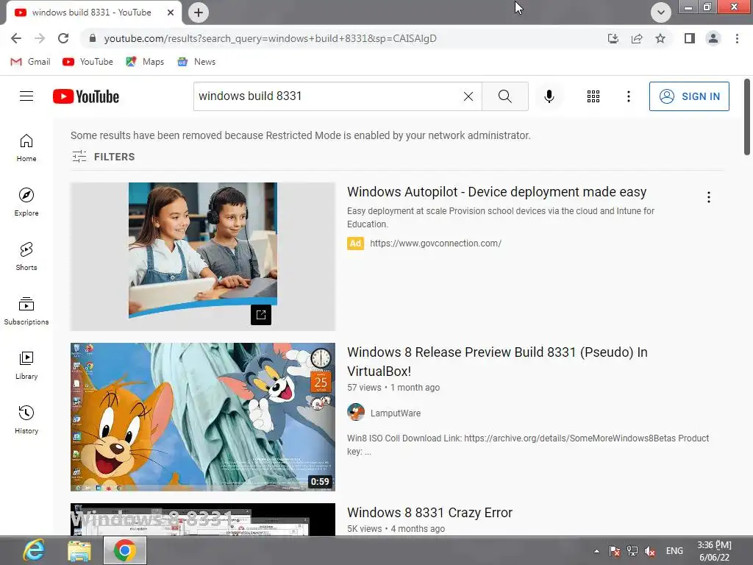
Task: Go back with the browser back arrow
Action: click(x=16, y=38)
